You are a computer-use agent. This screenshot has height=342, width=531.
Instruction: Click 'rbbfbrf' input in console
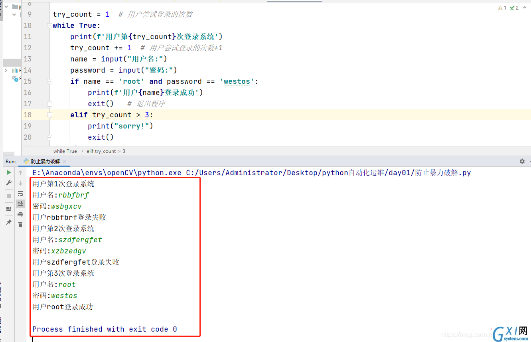tap(73, 195)
